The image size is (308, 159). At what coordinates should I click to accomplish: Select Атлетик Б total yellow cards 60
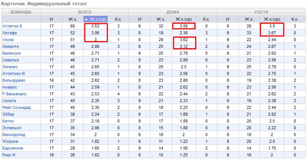coord(73,26)
